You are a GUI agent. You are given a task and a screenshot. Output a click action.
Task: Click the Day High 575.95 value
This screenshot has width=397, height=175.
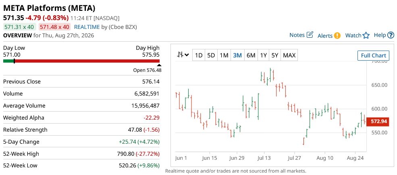point(151,55)
